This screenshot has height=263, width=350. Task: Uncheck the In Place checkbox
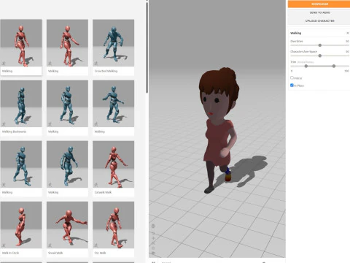pos(292,85)
